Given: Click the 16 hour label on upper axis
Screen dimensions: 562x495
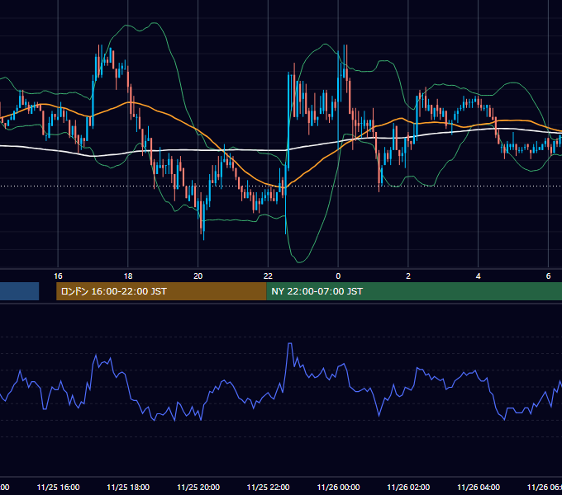Looking at the screenshot, I should (x=58, y=276).
